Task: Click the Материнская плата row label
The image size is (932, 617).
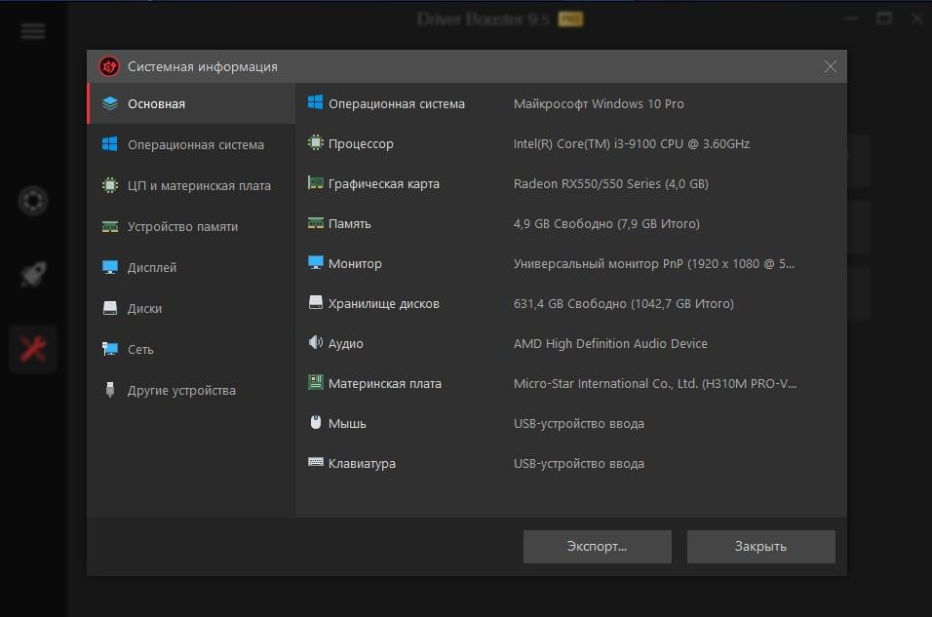Action: (x=385, y=383)
